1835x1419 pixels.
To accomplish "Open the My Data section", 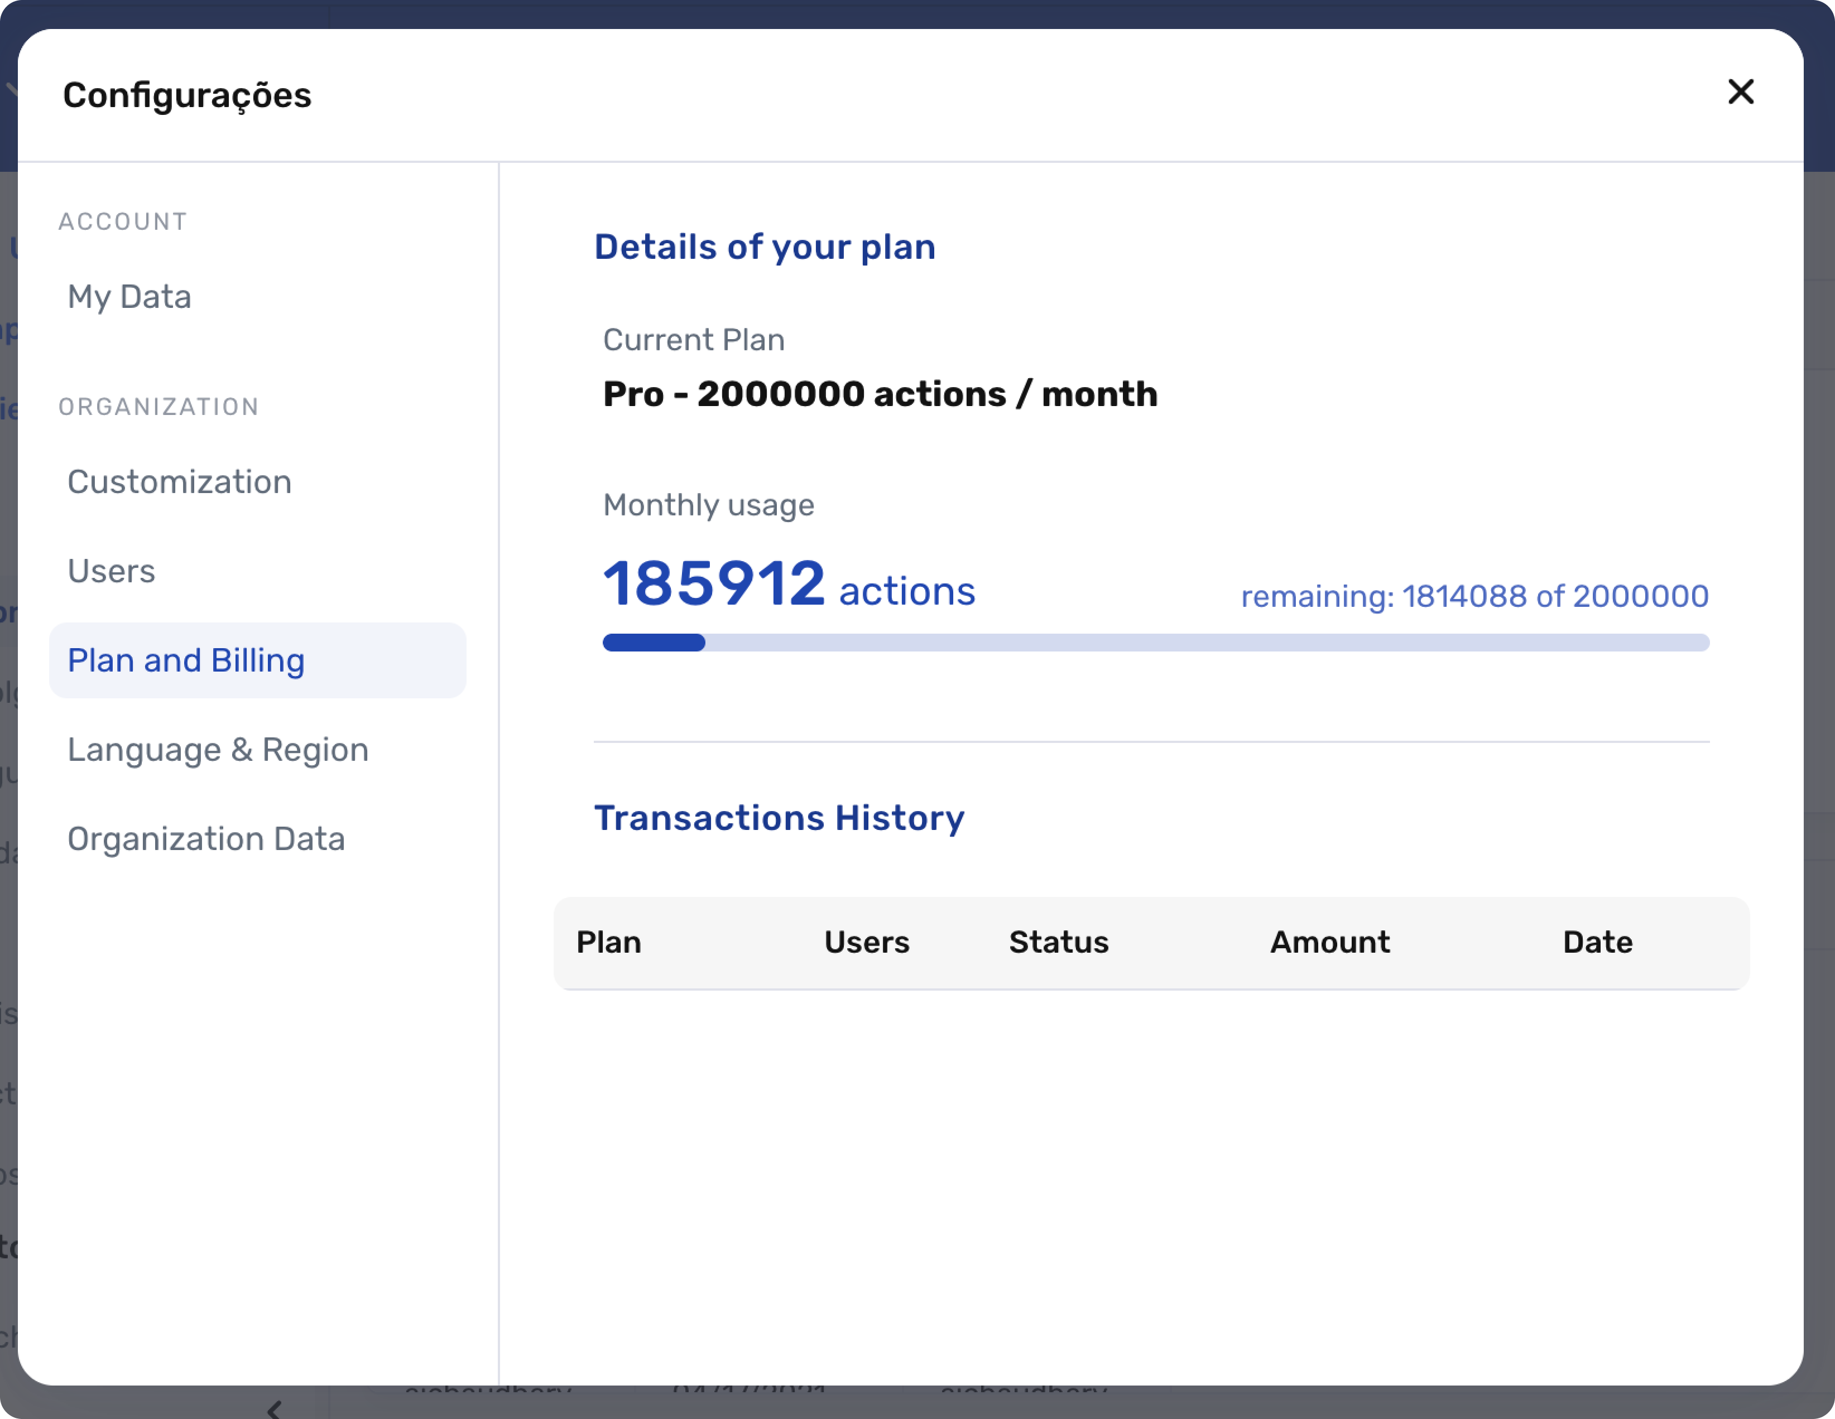I will pos(129,297).
